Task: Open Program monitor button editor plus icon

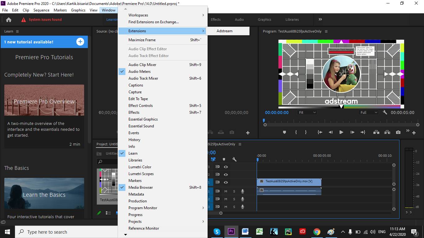Action: coord(414,133)
